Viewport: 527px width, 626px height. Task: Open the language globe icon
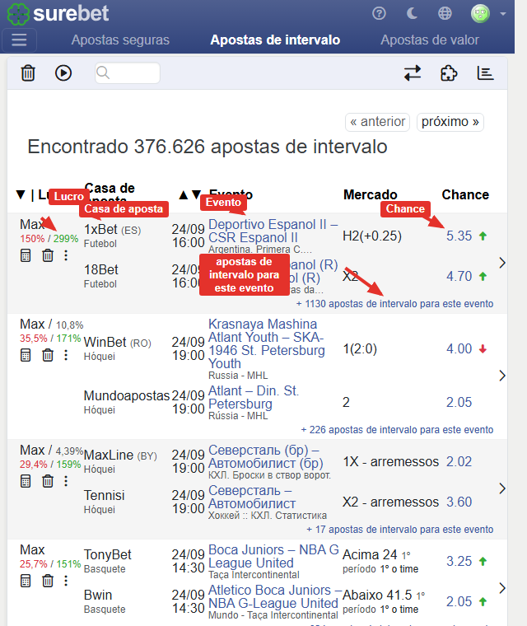[445, 13]
